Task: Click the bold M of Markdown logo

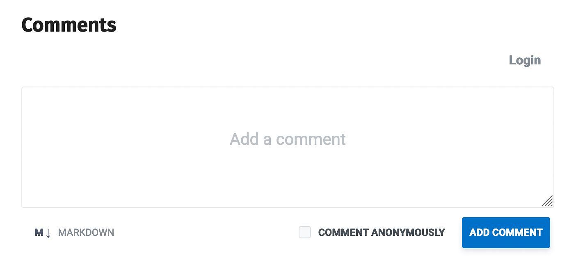Action: pyautogui.click(x=39, y=233)
